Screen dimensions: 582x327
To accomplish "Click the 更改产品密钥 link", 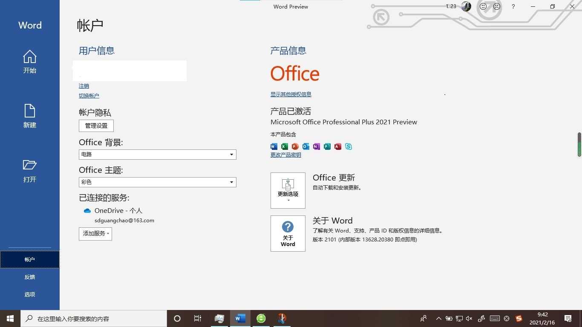I will [x=286, y=155].
